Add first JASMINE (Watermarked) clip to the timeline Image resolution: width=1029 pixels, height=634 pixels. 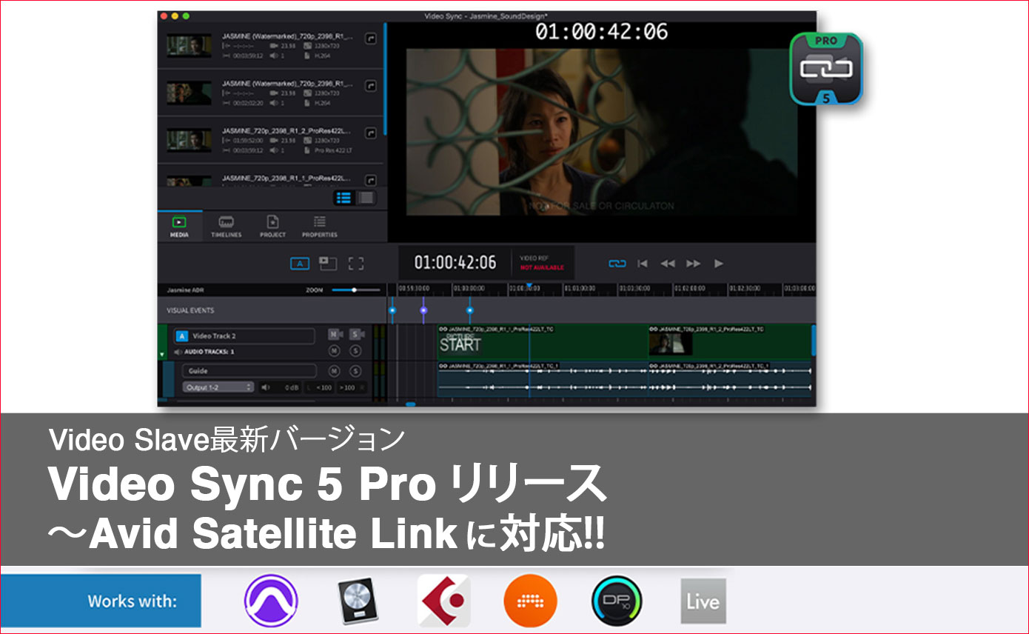click(x=371, y=37)
